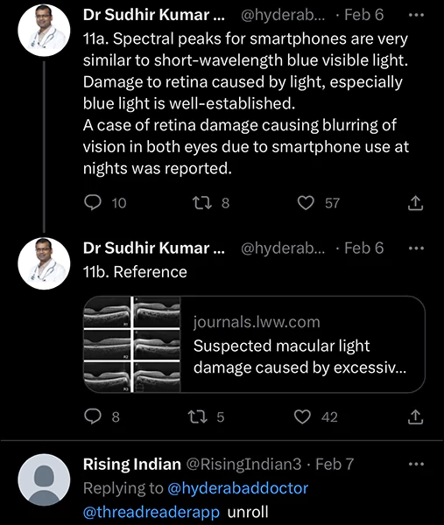
Task: Reply to the 11a spectral peaks tweet
Action: point(93,203)
